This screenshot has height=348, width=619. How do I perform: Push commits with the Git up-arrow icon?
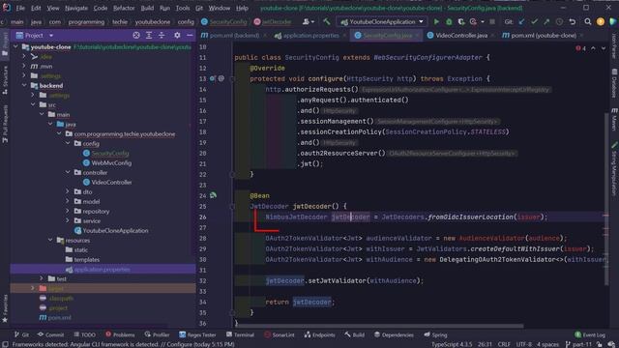546,22
